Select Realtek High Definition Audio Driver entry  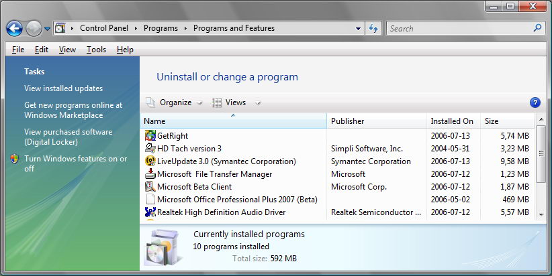222,212
